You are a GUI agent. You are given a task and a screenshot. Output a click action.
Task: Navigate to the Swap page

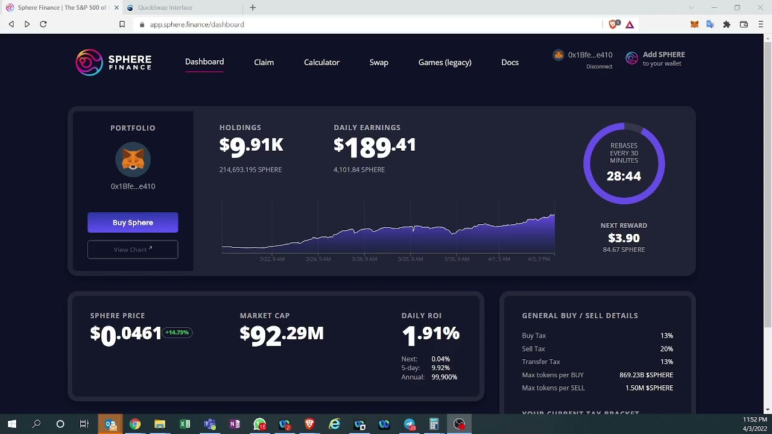379,62
